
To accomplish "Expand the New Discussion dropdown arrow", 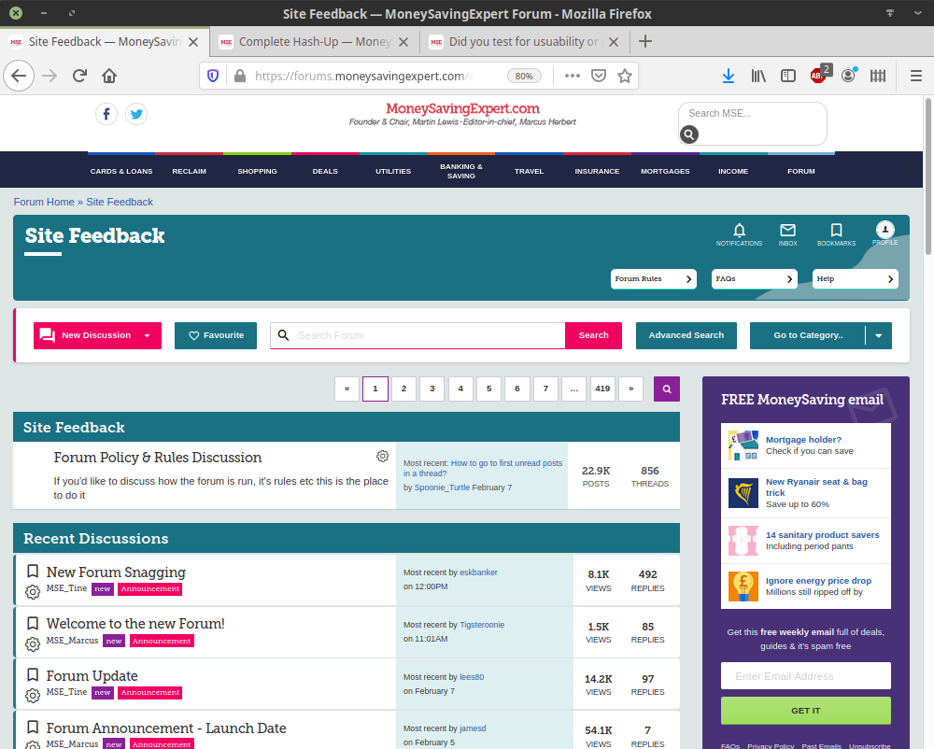I will (x=148, y=336).
